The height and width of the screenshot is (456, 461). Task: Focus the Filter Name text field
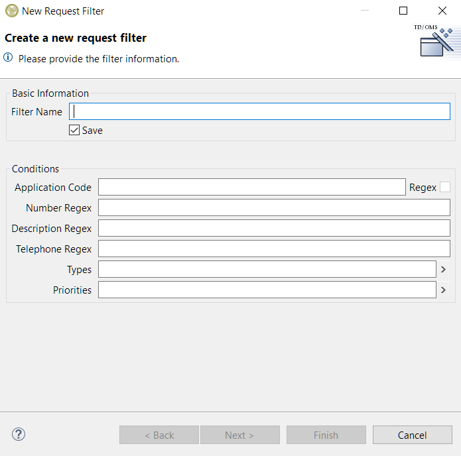[x=259, y=112]
